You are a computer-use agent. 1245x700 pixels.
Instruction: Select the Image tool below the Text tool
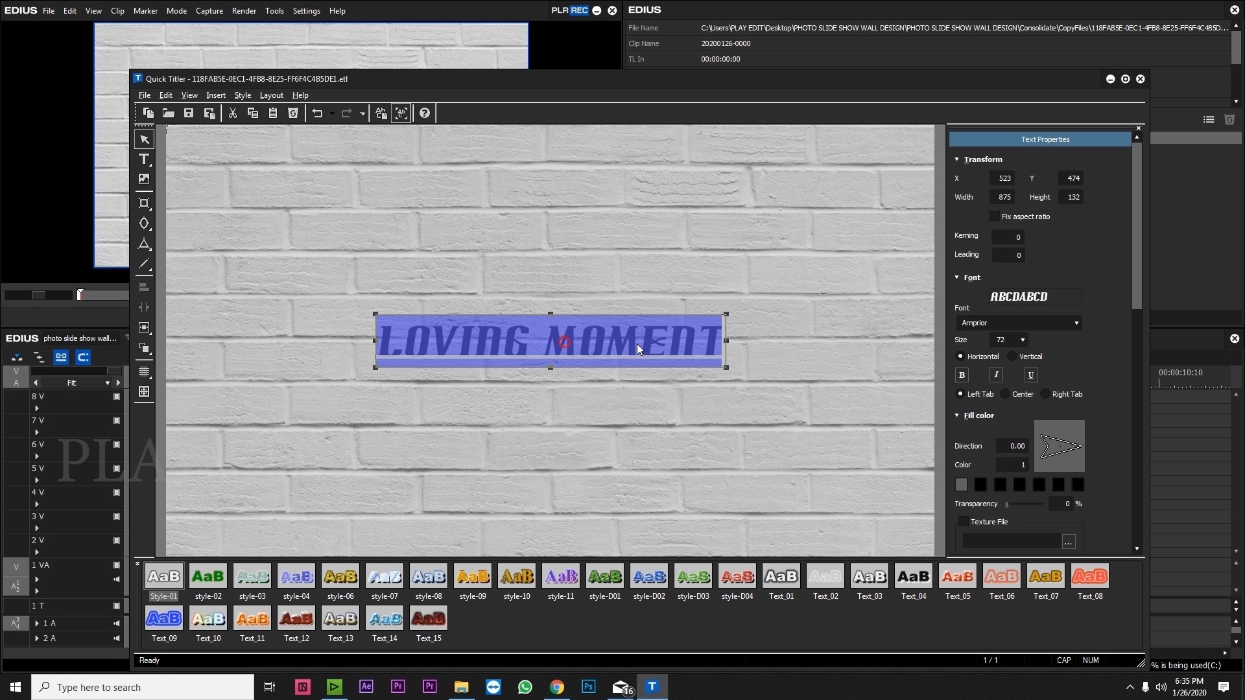coord(144,180)
